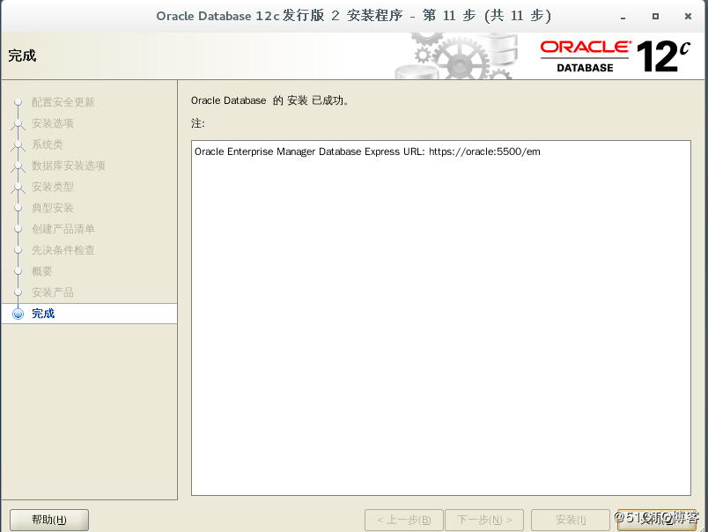The image size is (708, 532).
Task: Click the 下一步(N) next button
Action: pos(484,520)
